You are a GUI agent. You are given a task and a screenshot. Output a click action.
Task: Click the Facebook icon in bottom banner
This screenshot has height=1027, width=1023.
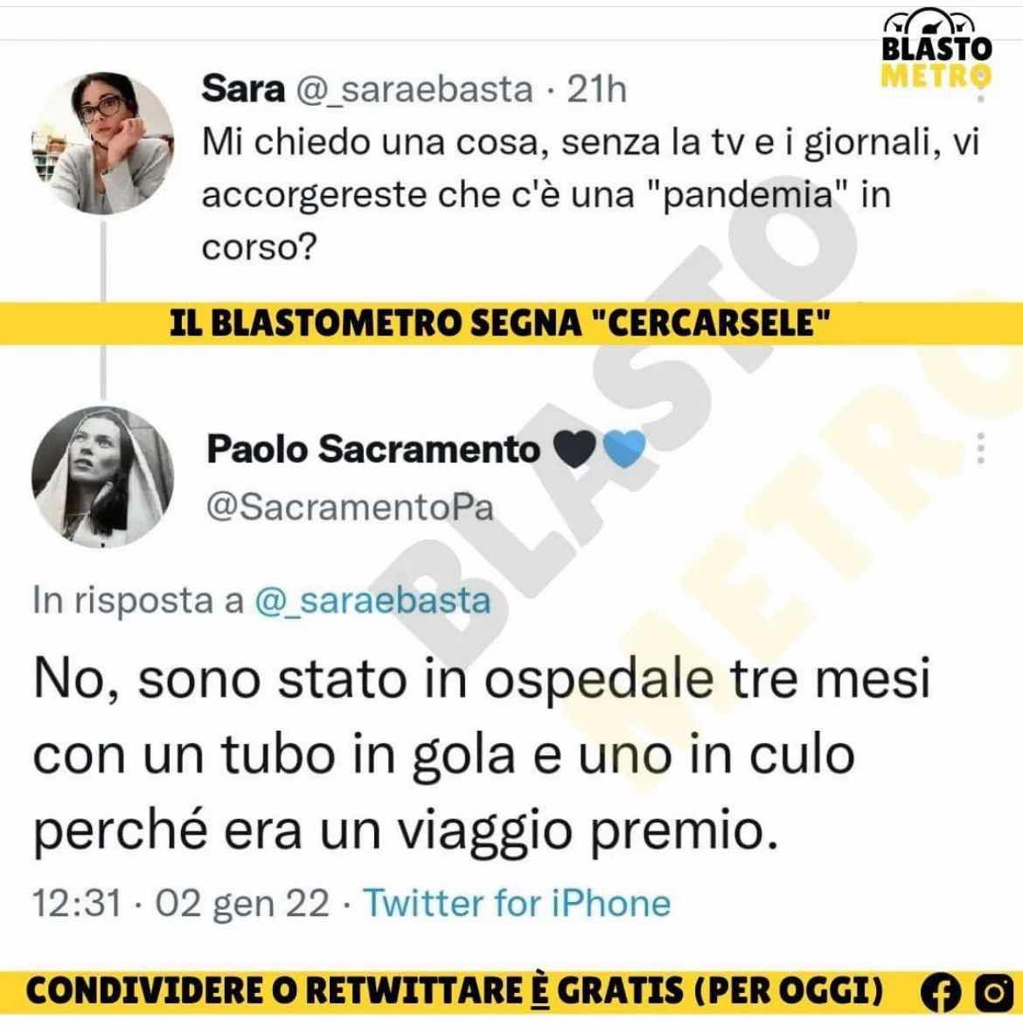tap(942, 993)
